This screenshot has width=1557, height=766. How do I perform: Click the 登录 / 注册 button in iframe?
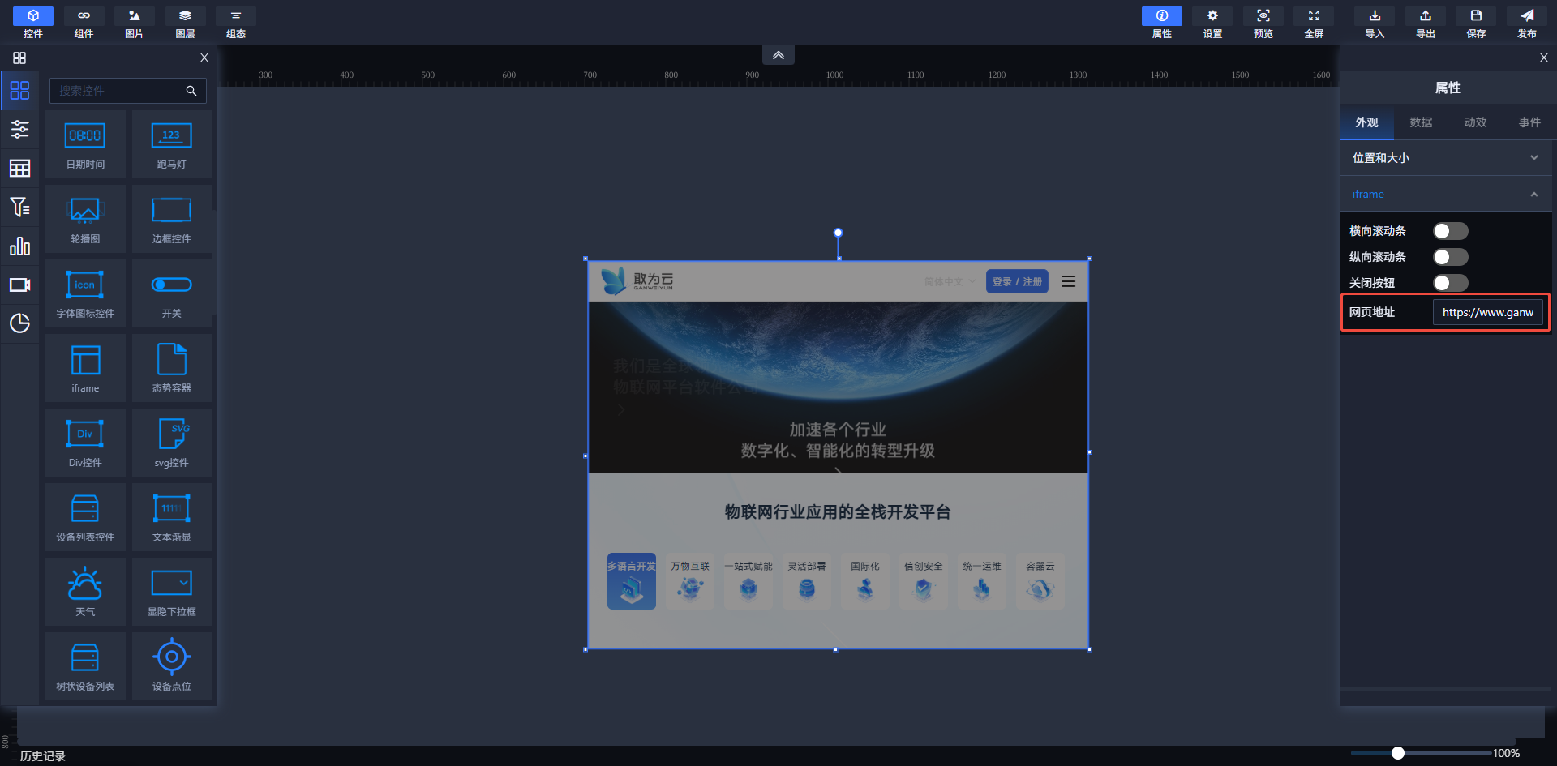1017,281
